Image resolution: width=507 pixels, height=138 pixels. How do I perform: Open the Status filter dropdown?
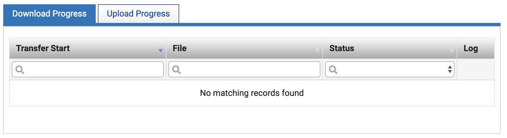390,70
